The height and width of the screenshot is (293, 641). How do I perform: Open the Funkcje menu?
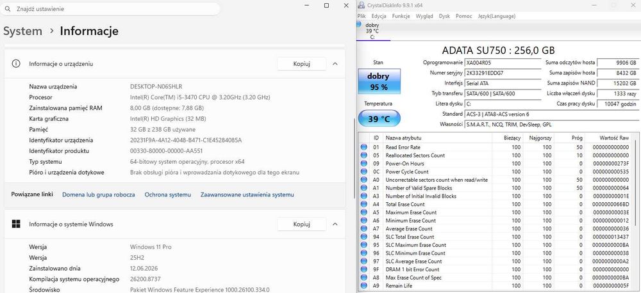(401, 17)
